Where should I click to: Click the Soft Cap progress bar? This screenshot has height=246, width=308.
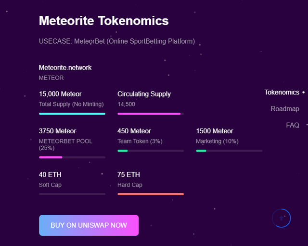coord(72,194)
